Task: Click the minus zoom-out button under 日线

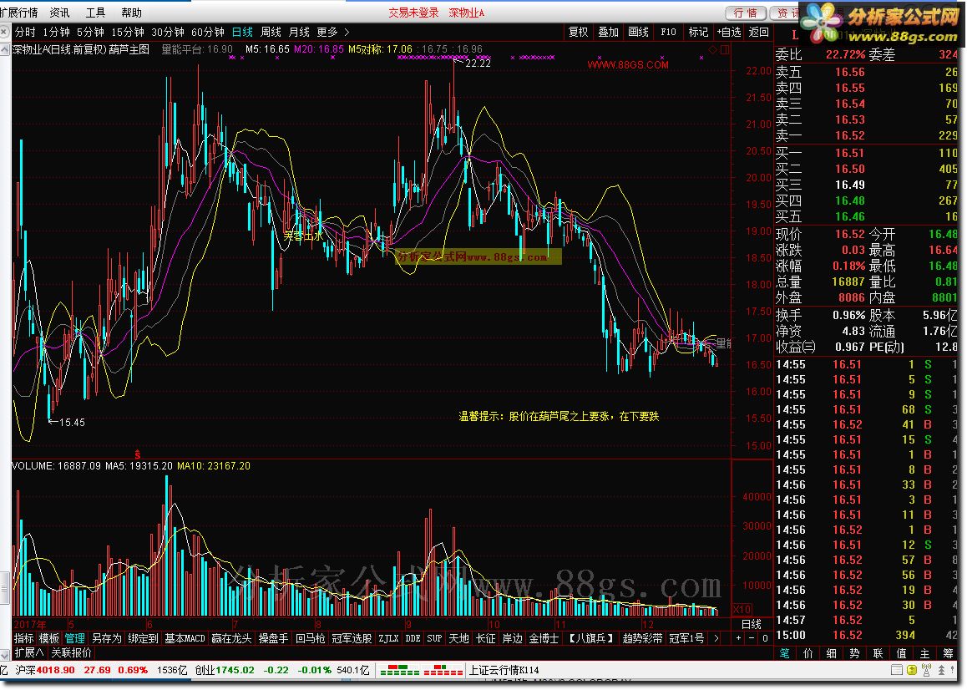Action: [x=752, y=638]
